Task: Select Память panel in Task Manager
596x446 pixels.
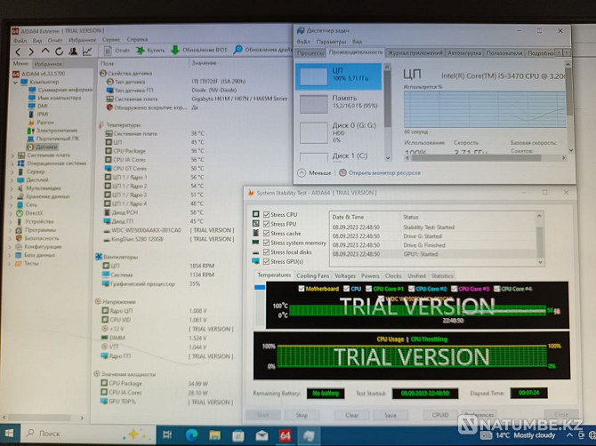Action: coord(339,104)
